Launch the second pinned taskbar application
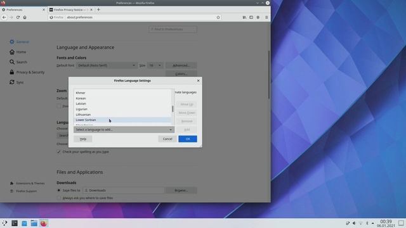 click(x=15, y=223)
